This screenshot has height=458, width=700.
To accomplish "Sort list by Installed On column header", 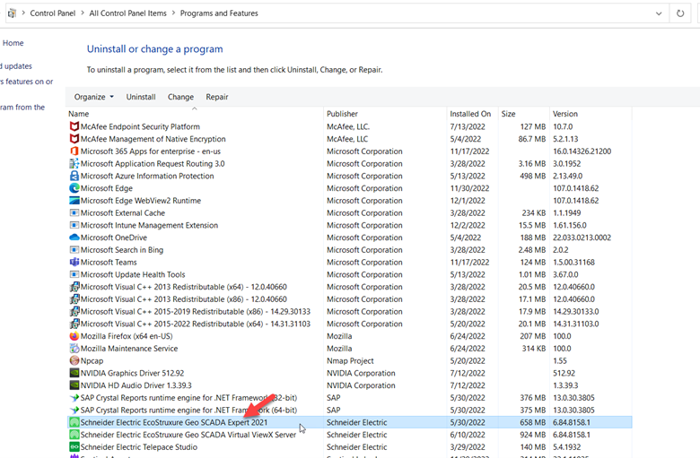I will tap(472, 114).
